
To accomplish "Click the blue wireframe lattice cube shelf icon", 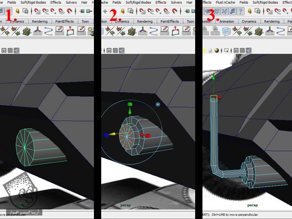I will pos(226,32).
